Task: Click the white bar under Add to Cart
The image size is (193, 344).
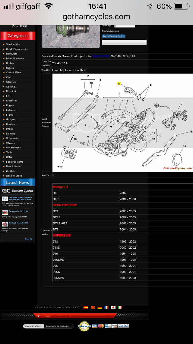Action: pyautogui.click(x=124, y=42)
